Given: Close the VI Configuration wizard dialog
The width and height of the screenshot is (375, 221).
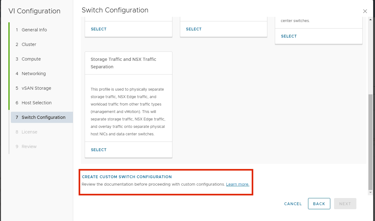Looking at the screenshot, I should tap(365, 11).
